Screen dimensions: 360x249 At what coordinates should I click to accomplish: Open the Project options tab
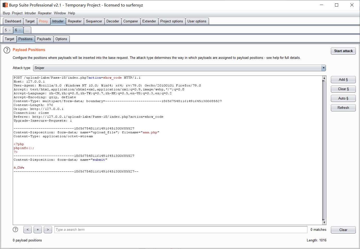(172, 21)
